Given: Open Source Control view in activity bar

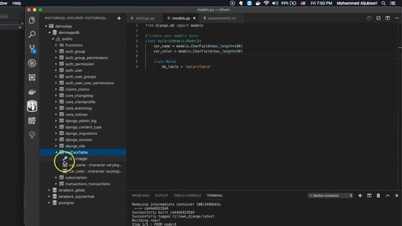Looking at the screenshot, I should (x=32, y=48).
